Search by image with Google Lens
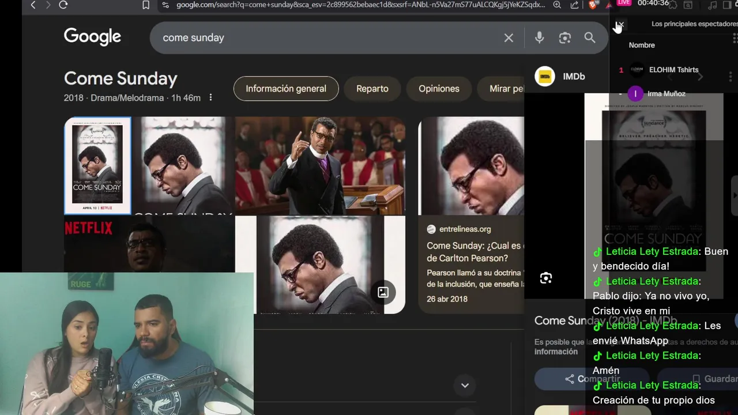This screenshot has width=738, height=415. pos(564,38)
